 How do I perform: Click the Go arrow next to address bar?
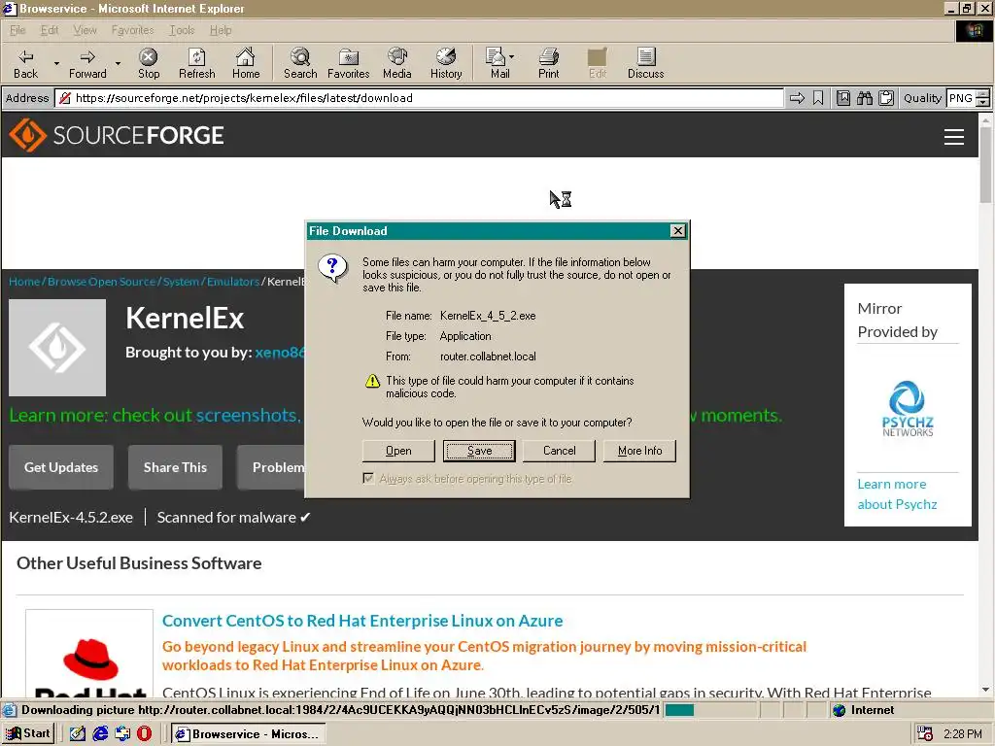797,98
